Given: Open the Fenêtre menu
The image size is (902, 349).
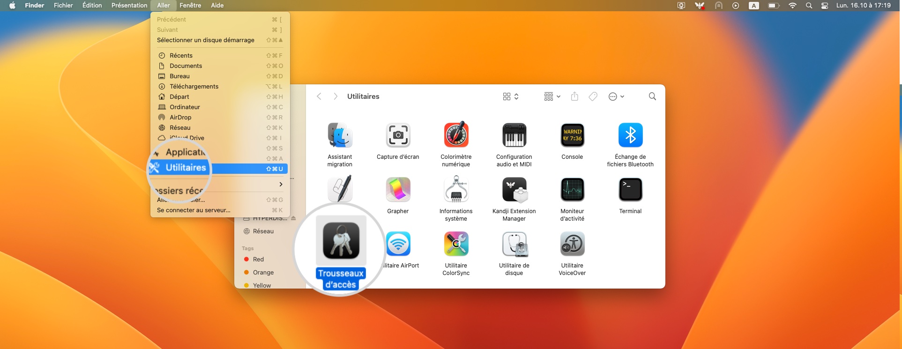Looking at the screenshot, I should pos(190,6).
